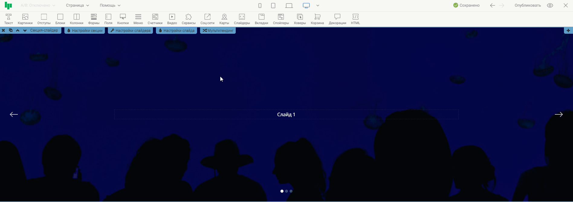Expand the A/B testing dropdown
Screen dimensions: 573x202
pyautogui.click(x=38, y=5)
